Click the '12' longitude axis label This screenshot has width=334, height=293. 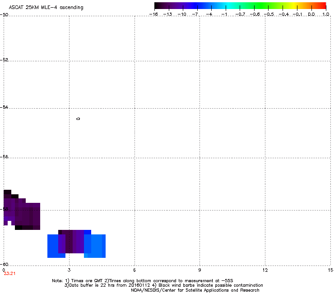click(x=265, y=270)
